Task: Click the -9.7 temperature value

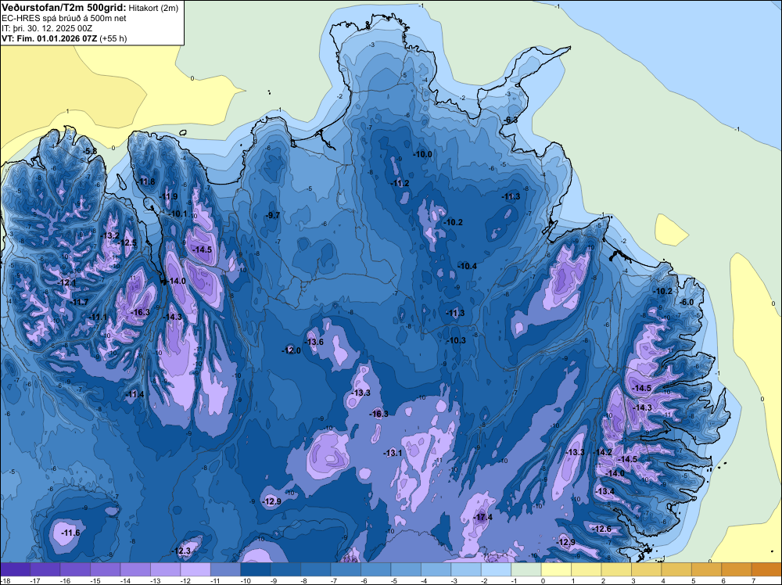Action: tap(272, 215)
